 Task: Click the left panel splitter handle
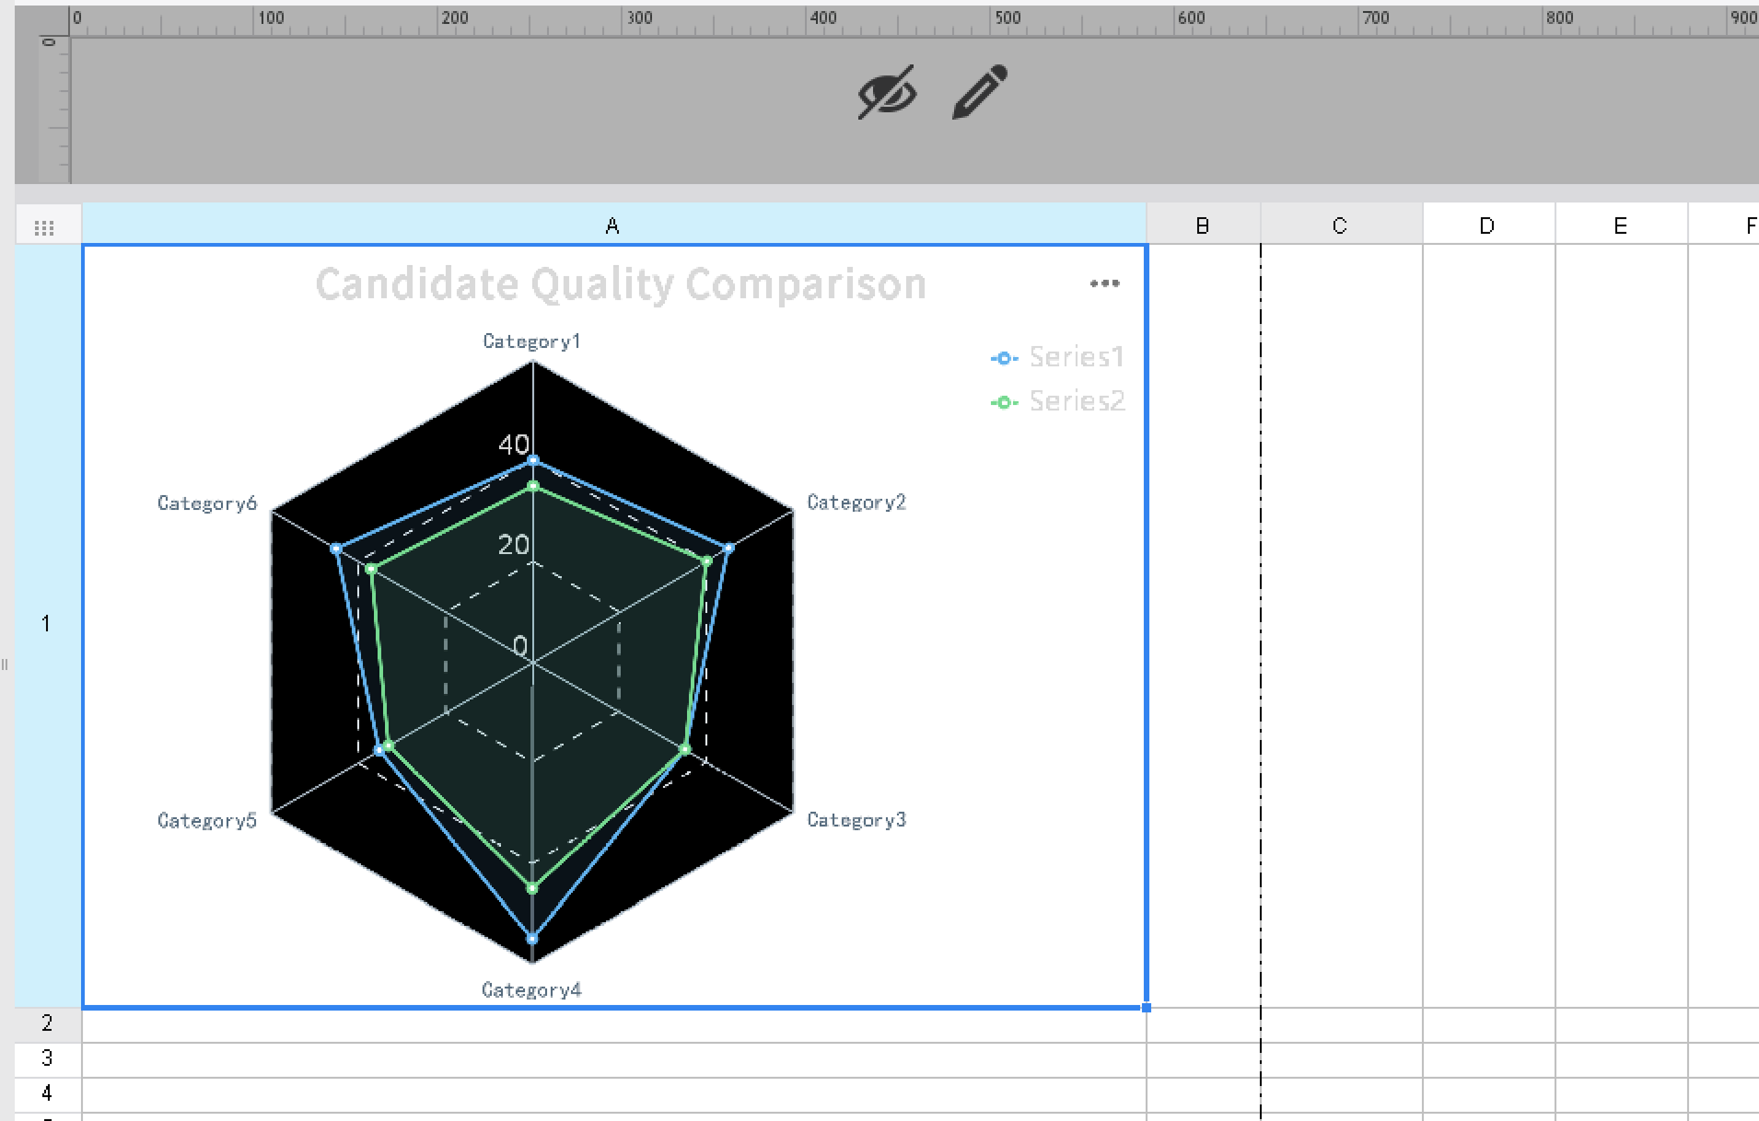point(5,664)
